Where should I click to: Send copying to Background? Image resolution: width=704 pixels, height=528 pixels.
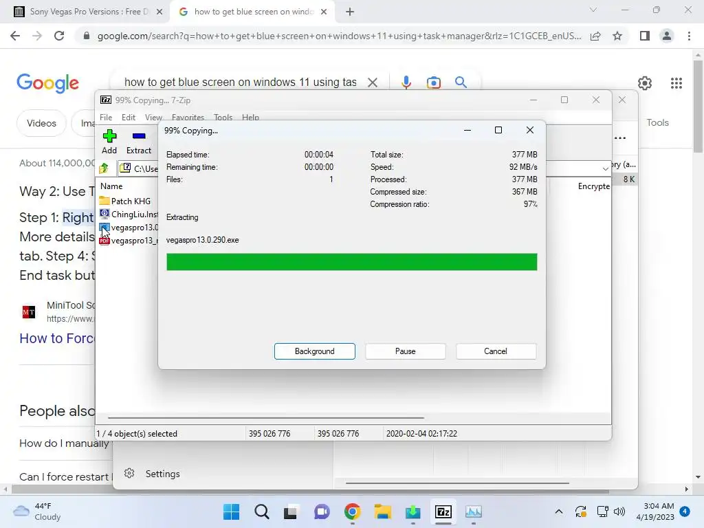click(x=315, y=351)
